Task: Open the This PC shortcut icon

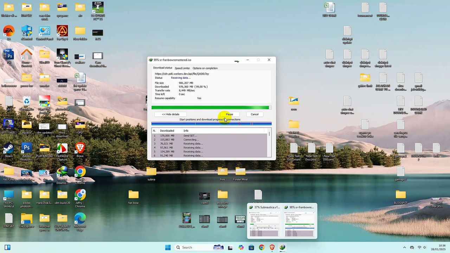Action: 9,198
